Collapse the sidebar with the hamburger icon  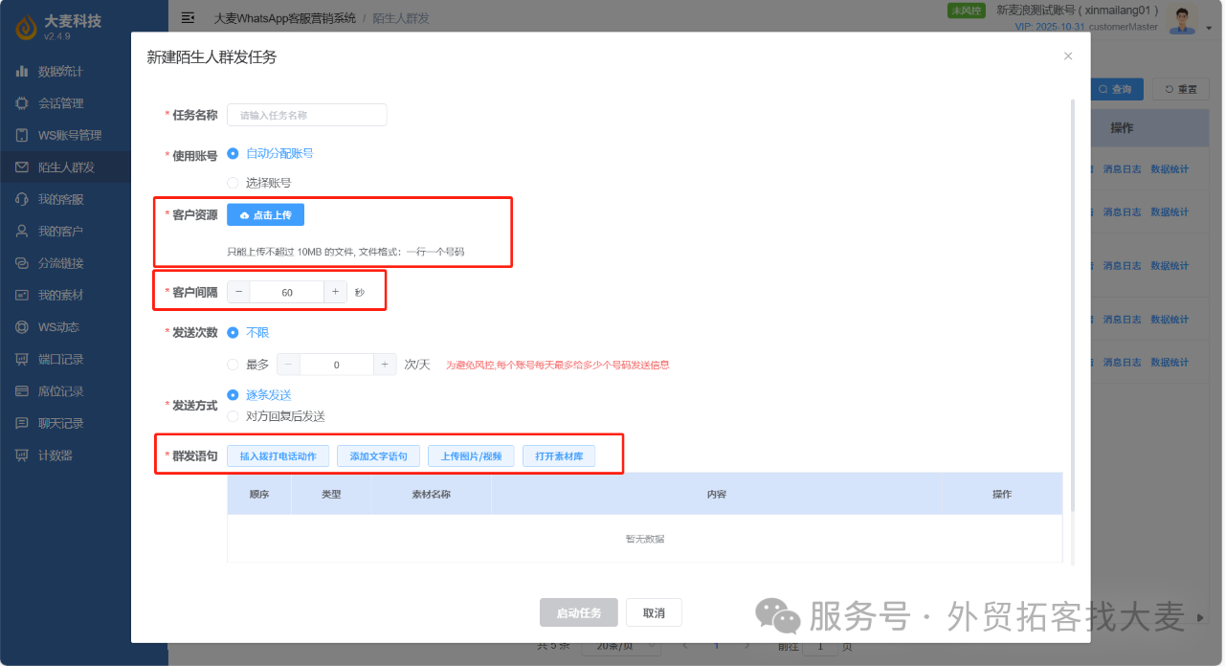tap(189, 17)
